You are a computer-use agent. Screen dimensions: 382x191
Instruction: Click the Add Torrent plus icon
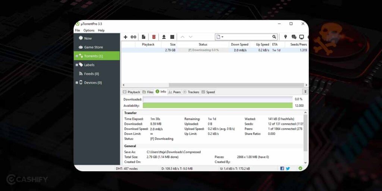(x=125, y=37)
